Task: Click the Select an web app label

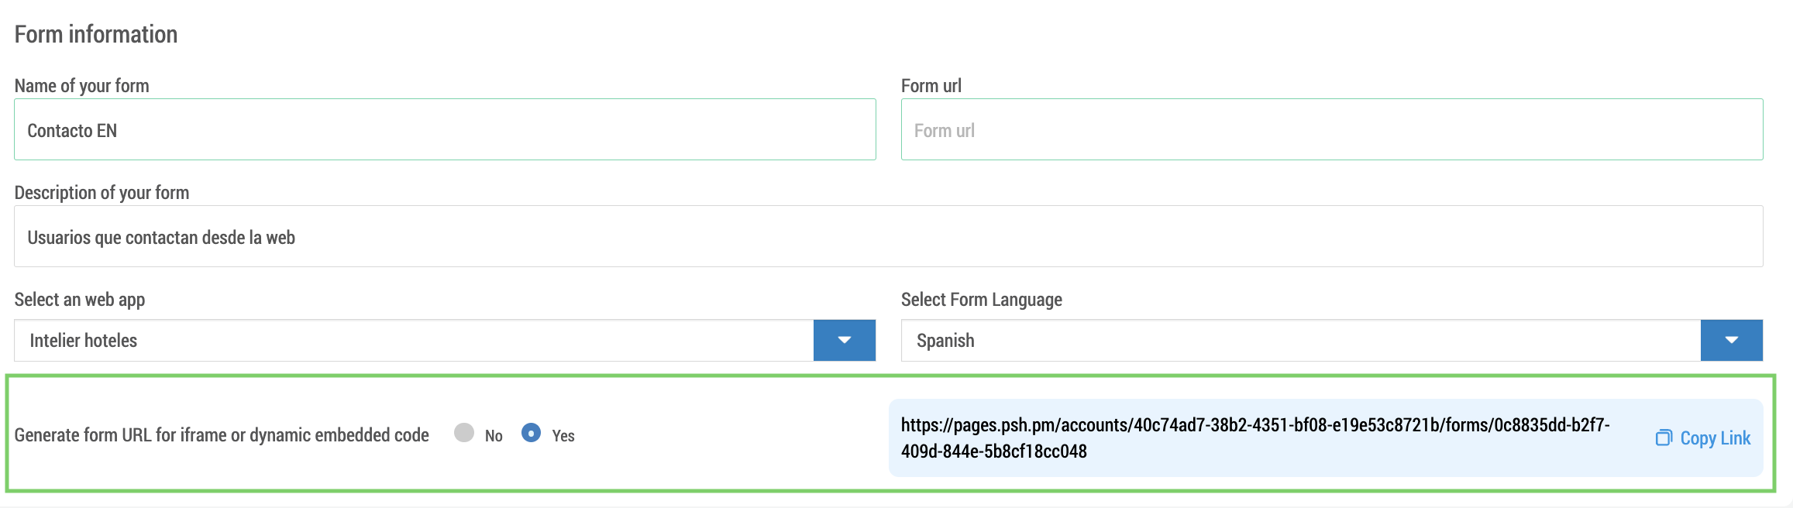Action: tap(80, 300)
